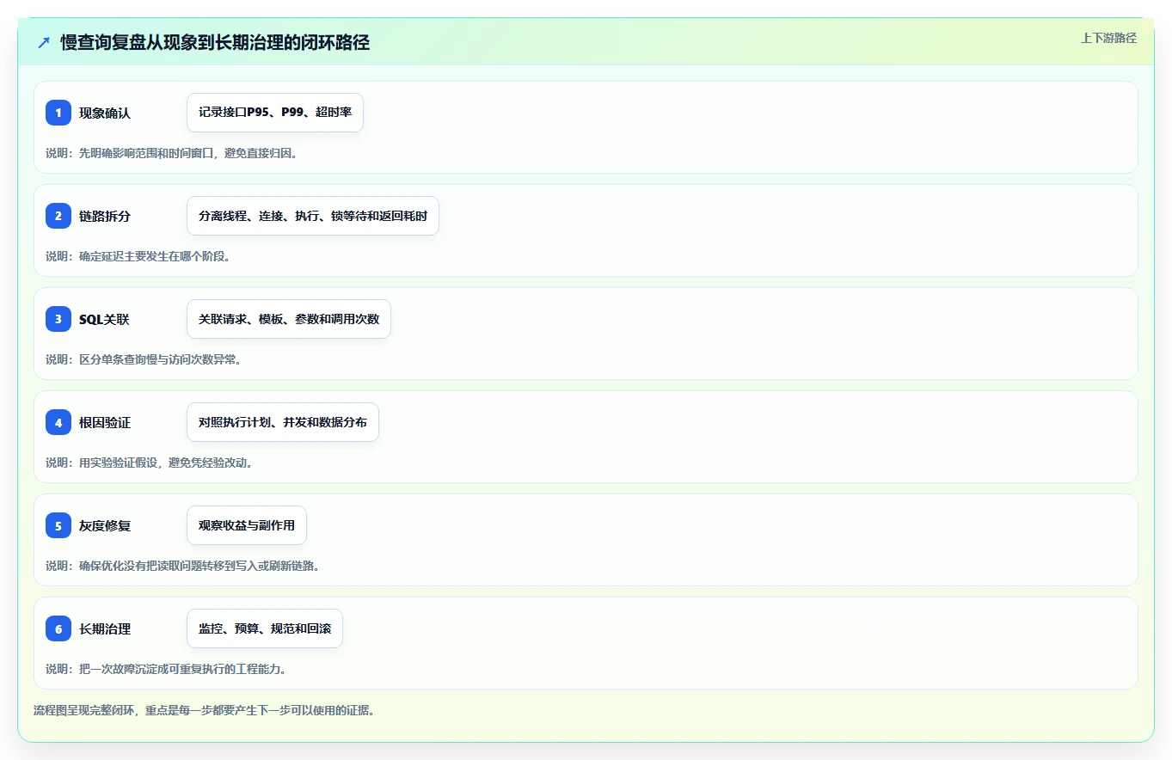Screen dimensions: 1172x760
Task: Click the 关联请求、模板、参数和调用次数 chip
Action: pyautogui.click(x=289, y=319)
